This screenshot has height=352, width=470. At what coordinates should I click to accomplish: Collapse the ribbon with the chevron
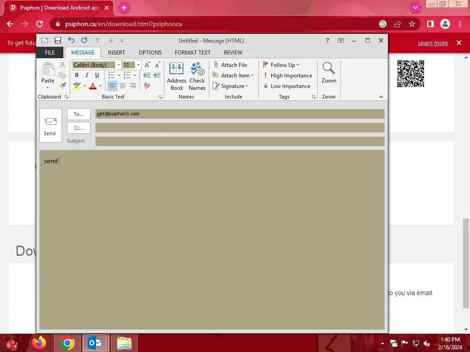click(381, 97)
